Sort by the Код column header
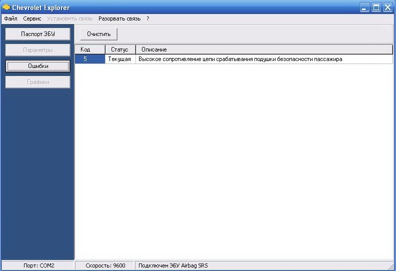 90,49
